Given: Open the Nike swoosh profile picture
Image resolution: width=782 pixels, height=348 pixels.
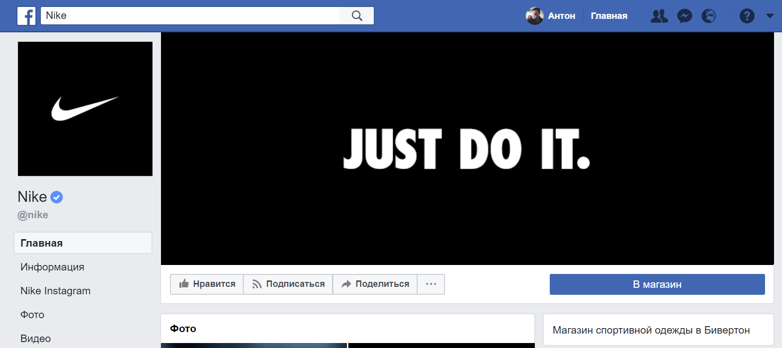Looking at the screenshot, I should (85, 109).
